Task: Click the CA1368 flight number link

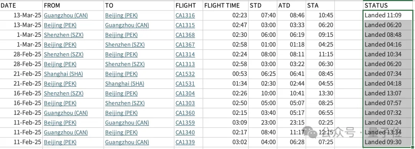Action: pos(185,35)
